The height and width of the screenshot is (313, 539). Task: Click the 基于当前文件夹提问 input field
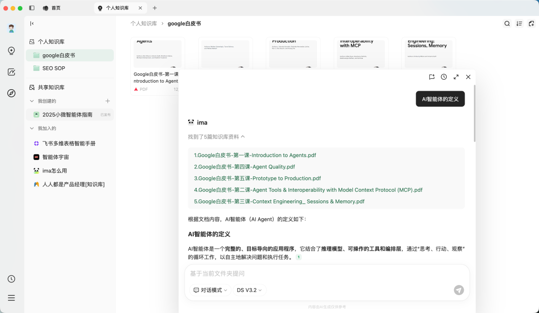tap(299, 273)
